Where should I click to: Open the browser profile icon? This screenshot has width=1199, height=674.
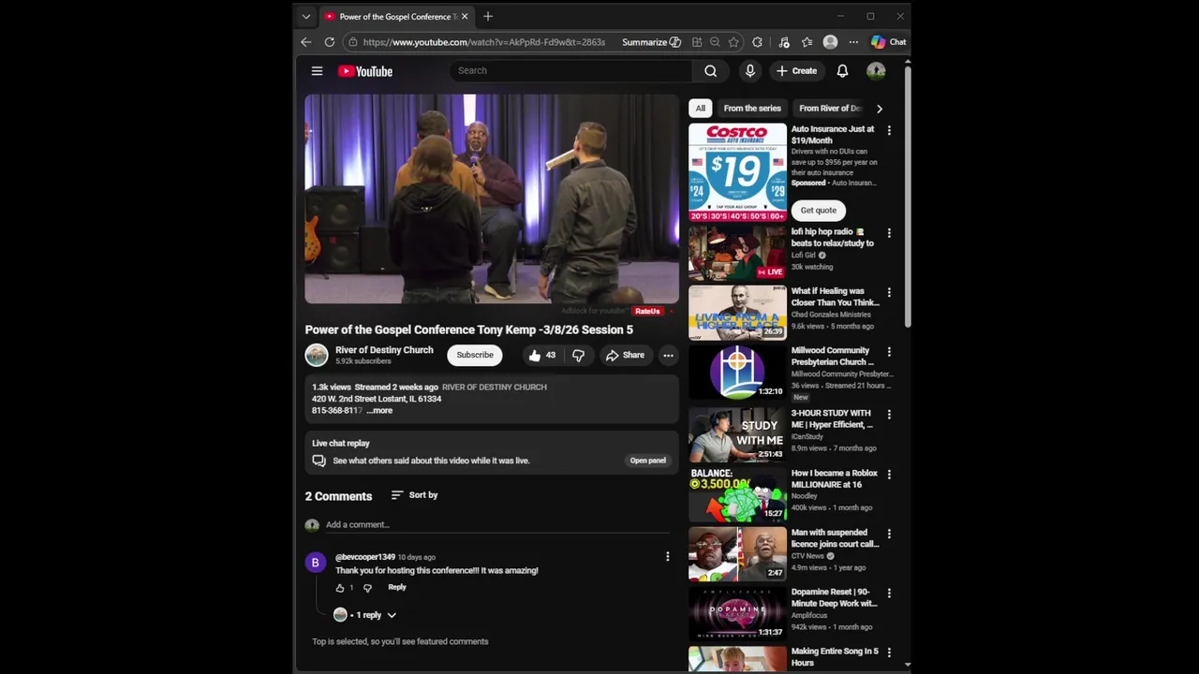click(x=830, y=42)
